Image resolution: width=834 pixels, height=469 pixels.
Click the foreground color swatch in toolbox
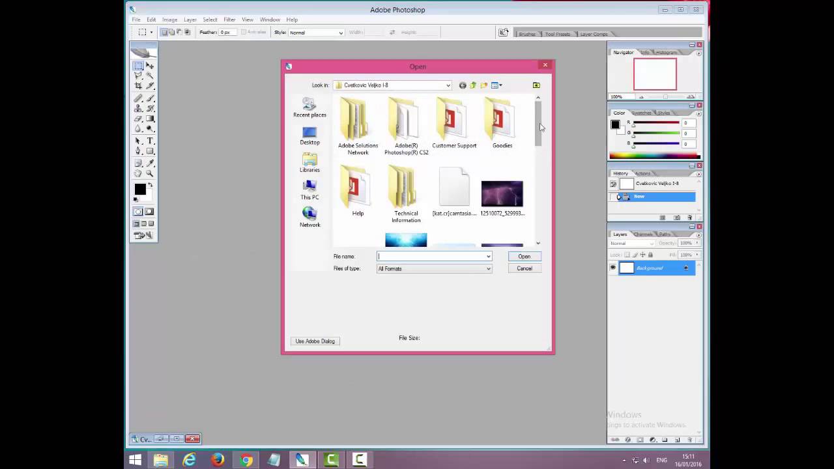point(139,190)
